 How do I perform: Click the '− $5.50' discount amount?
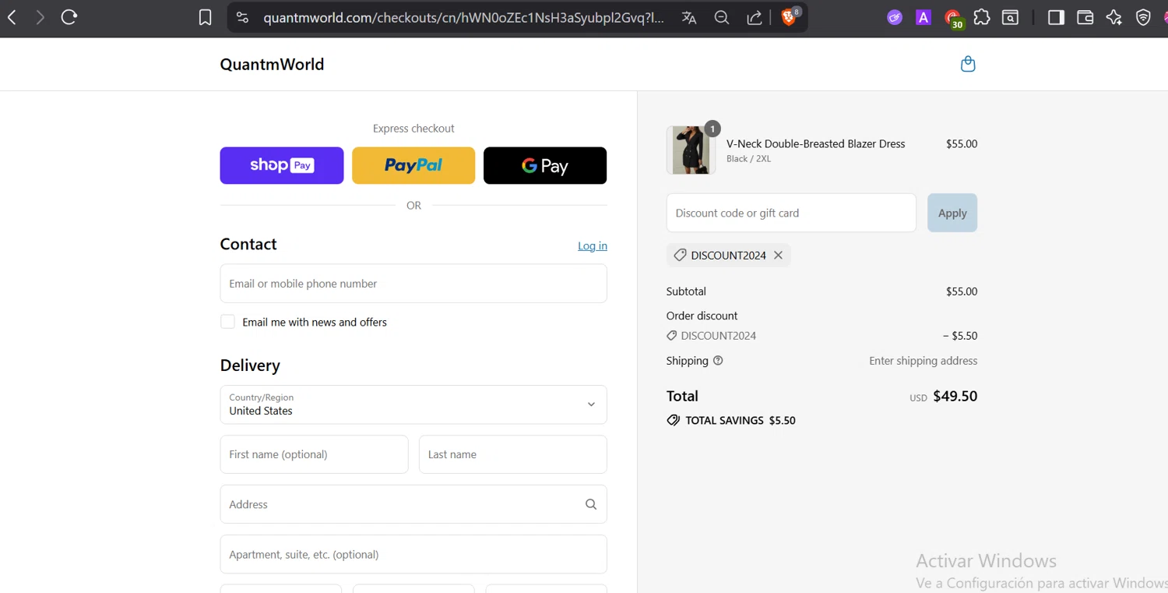(960, 336)
